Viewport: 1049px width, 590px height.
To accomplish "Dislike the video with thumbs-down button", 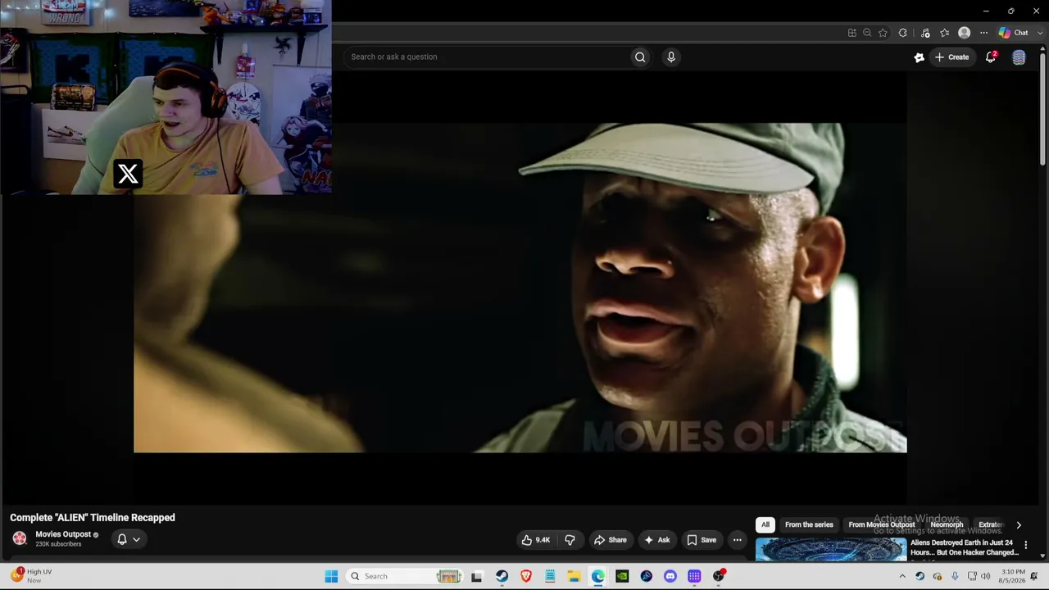I will tap(570, 540).
